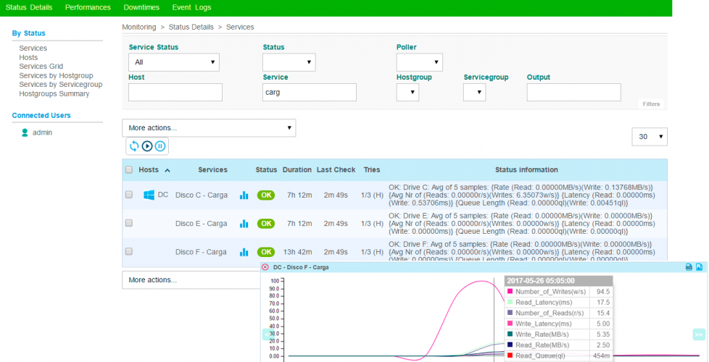Click Hosts in the By Status sidebar
The height and width of the screenshot is (362, 709).
pos(28,57)
